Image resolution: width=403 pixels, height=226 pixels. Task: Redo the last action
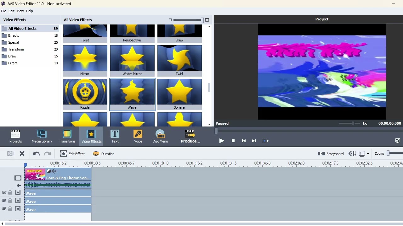(47, 153)
